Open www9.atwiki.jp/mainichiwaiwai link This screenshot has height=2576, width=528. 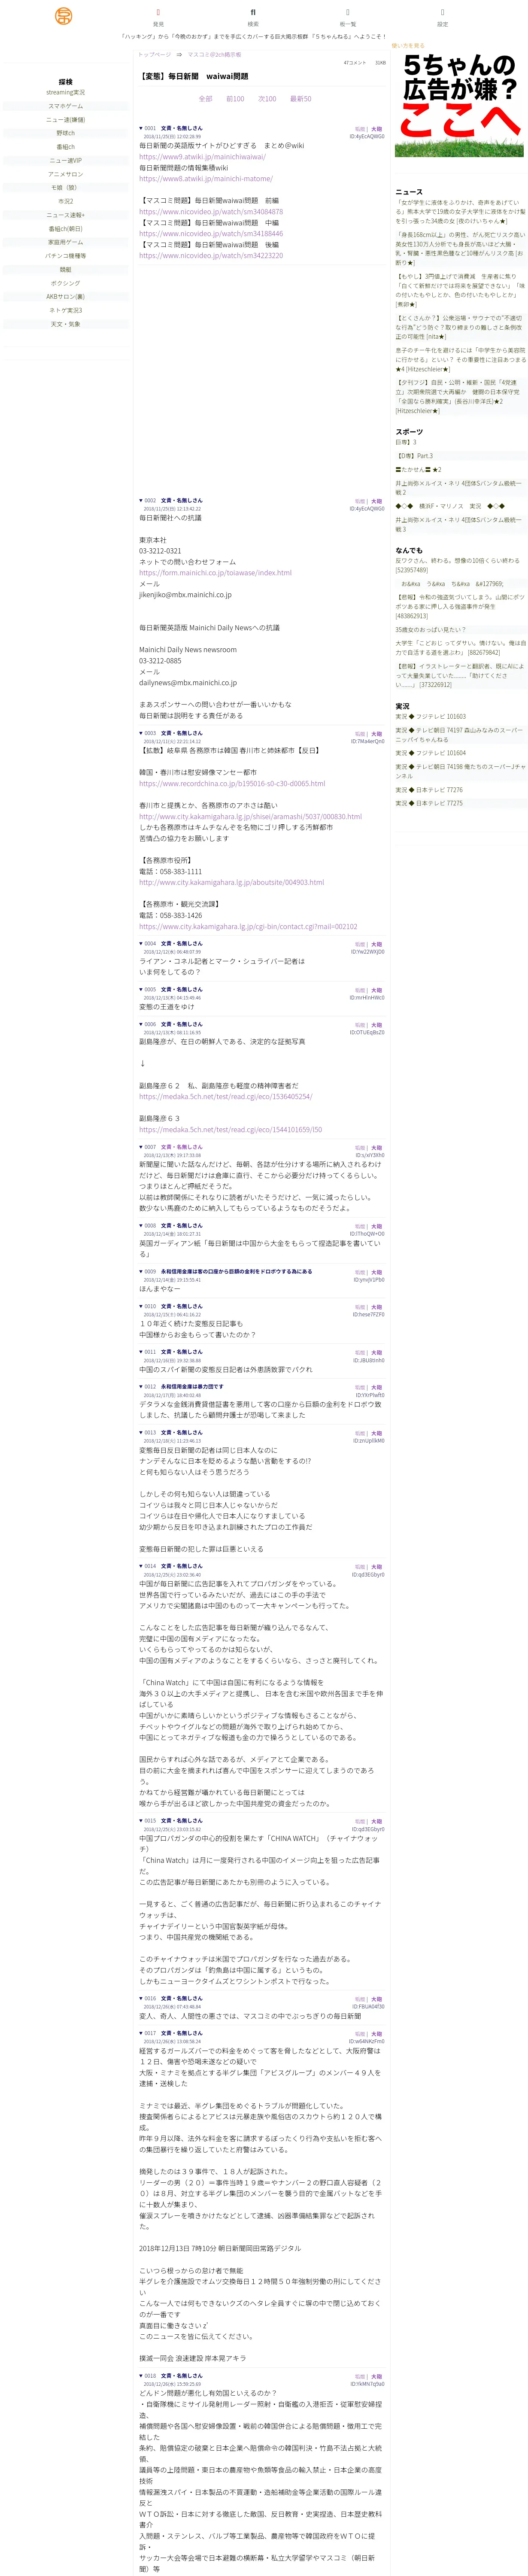202,157
